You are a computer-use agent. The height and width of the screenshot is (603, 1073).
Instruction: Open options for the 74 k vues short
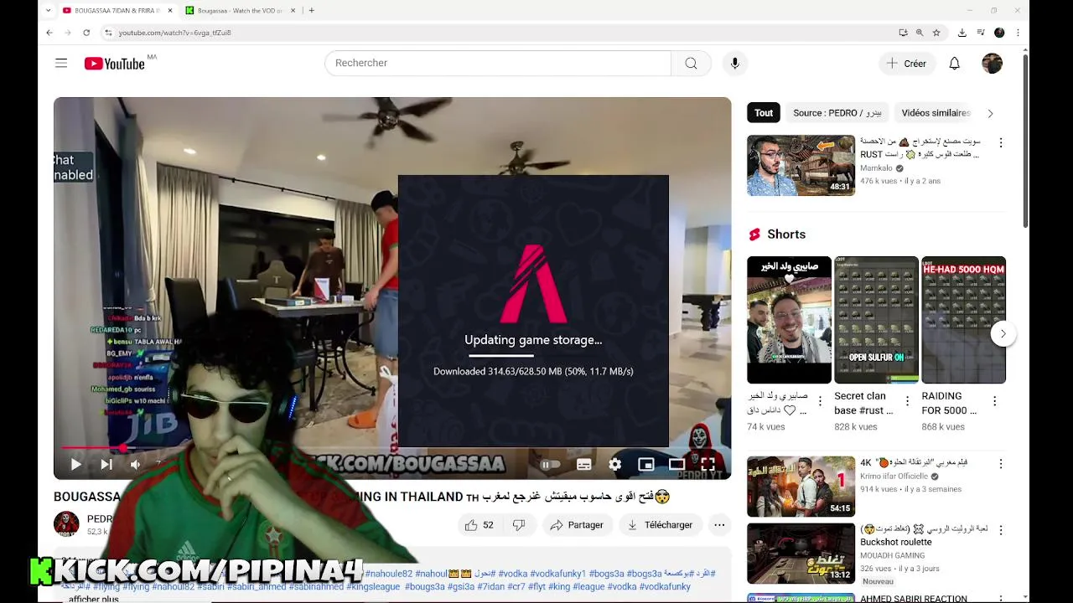point(820,401)
